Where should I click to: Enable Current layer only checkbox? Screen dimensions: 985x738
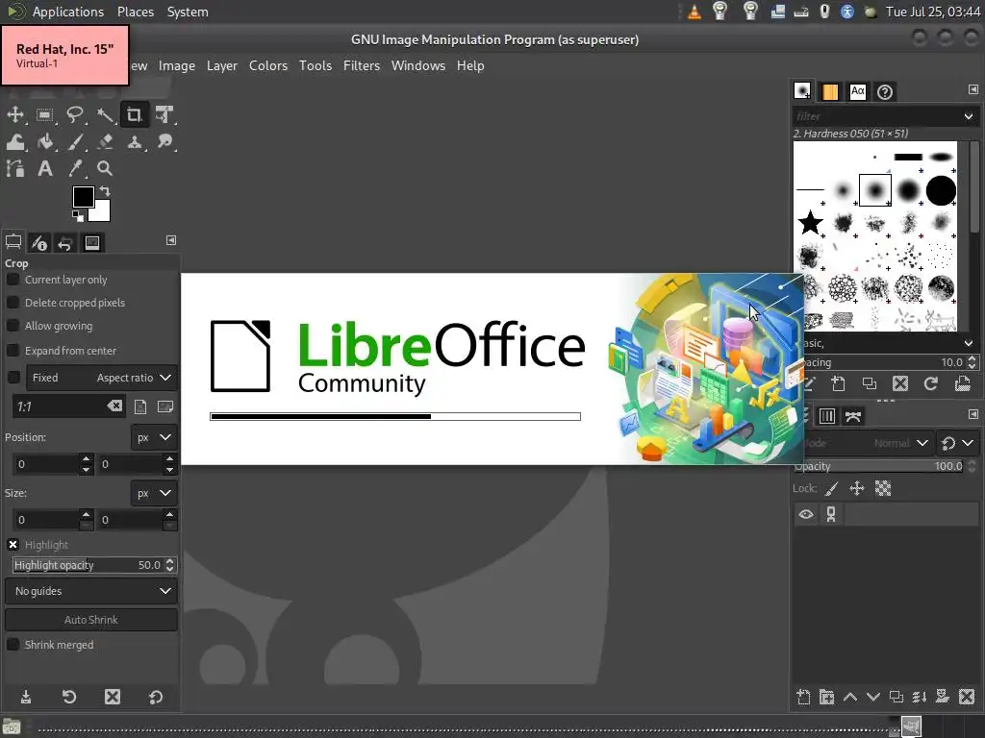pyautogui.click(x=13, y=280)
